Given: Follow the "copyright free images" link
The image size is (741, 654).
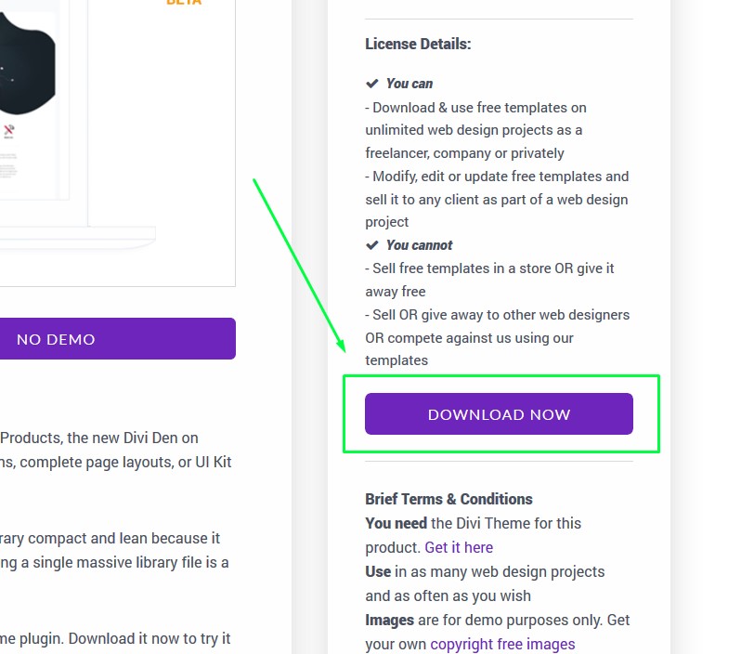Looking at the screenshot, I should point(502,644).
